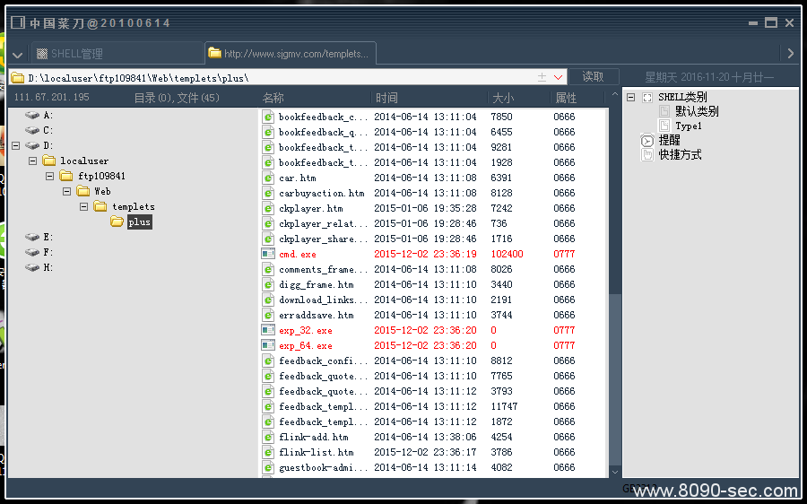
Task: Select the localuser folder icon
Action: tap(49, 161)
